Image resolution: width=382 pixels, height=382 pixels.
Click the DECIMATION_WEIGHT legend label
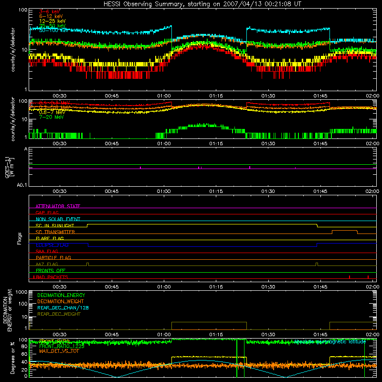click(61, 301)
